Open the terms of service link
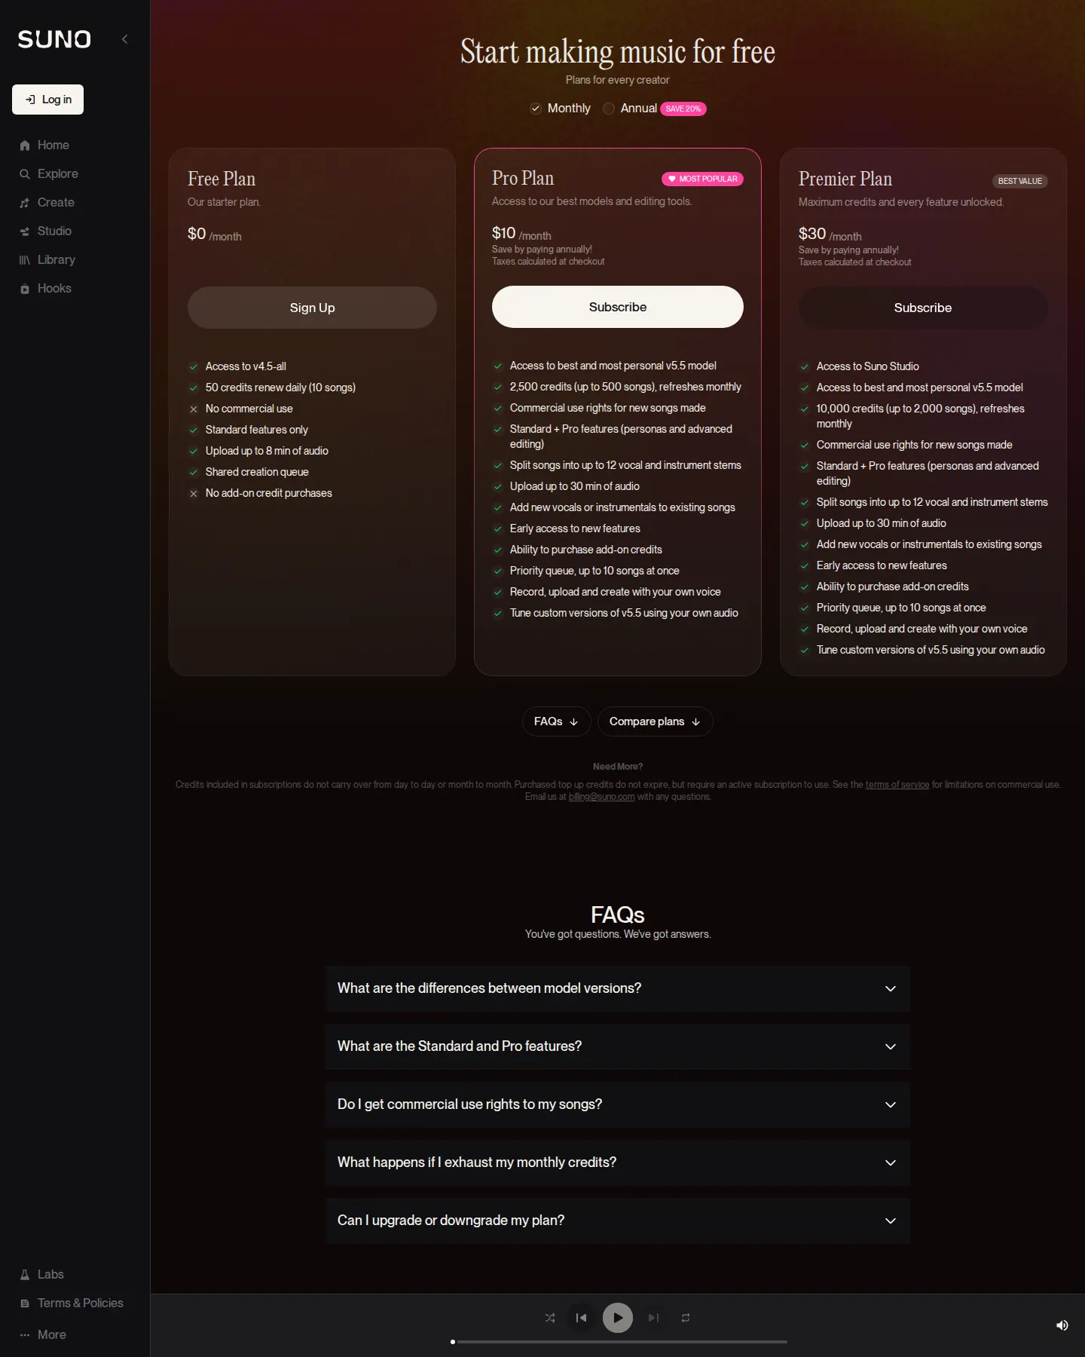Viewport: 1085px width, 1357px height. (897, 785)
